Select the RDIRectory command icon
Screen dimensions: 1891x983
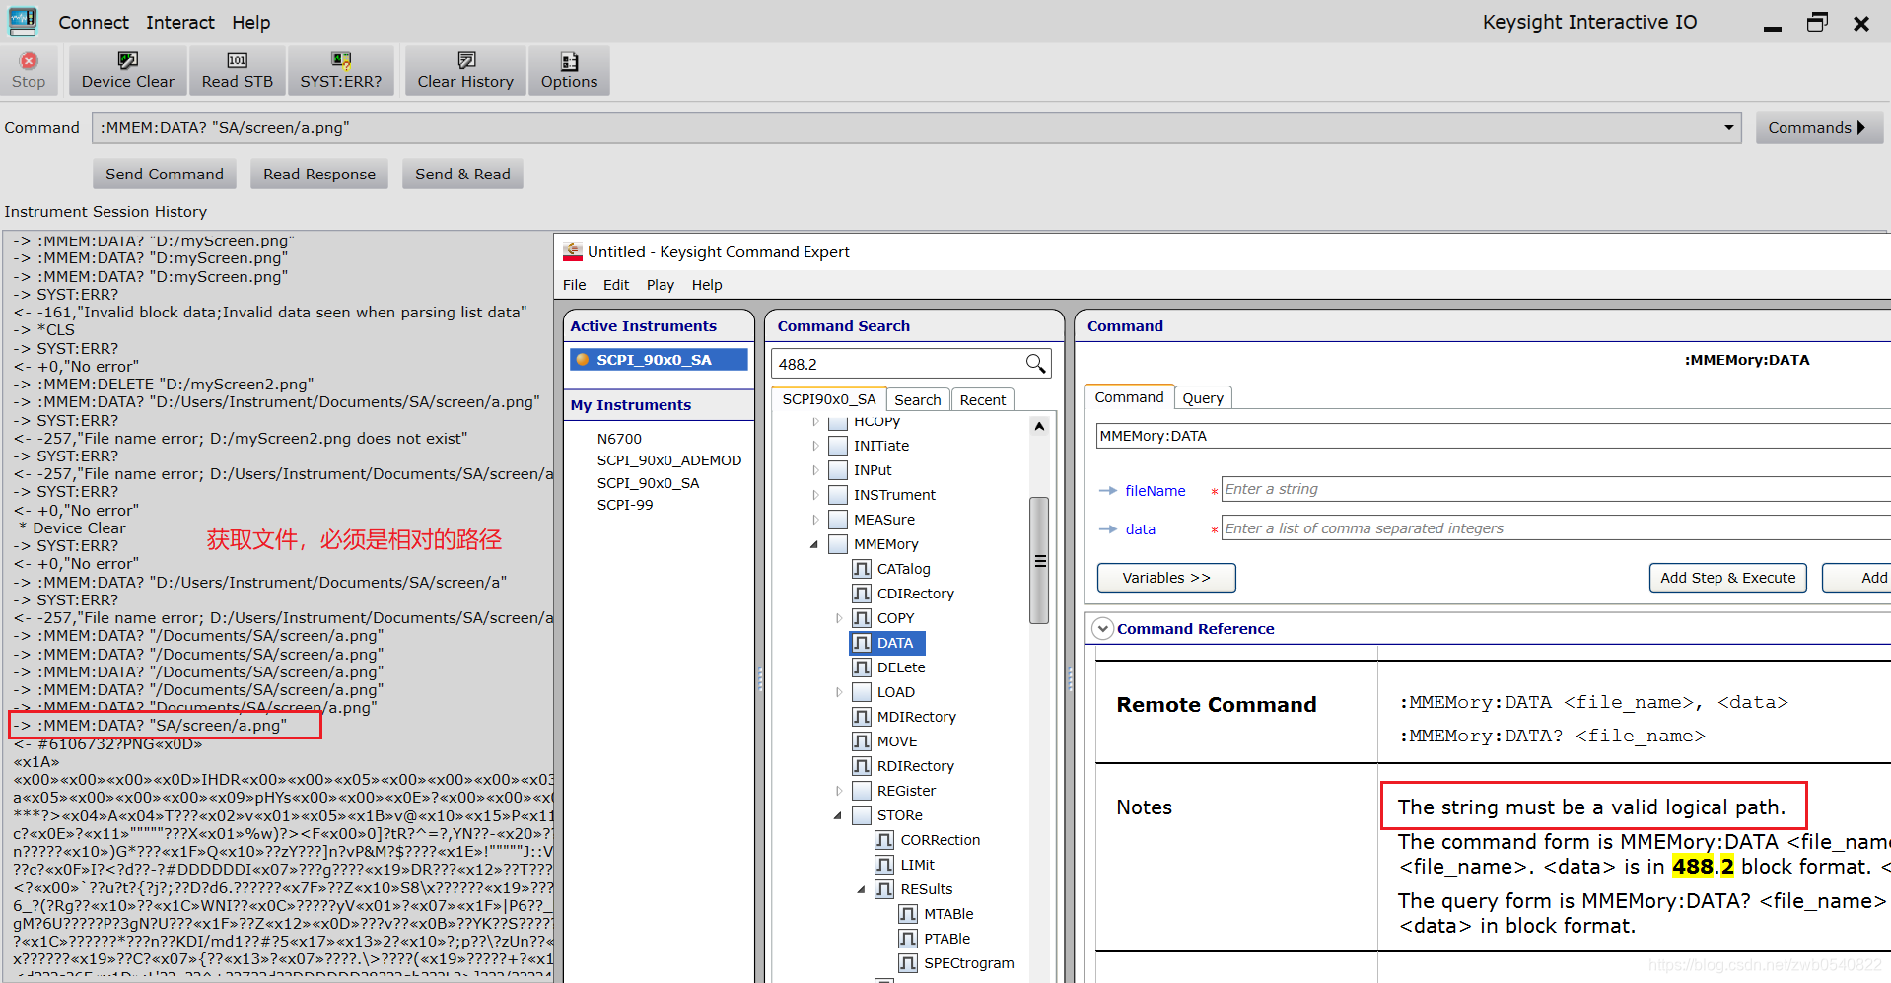[x=862, y=766]
